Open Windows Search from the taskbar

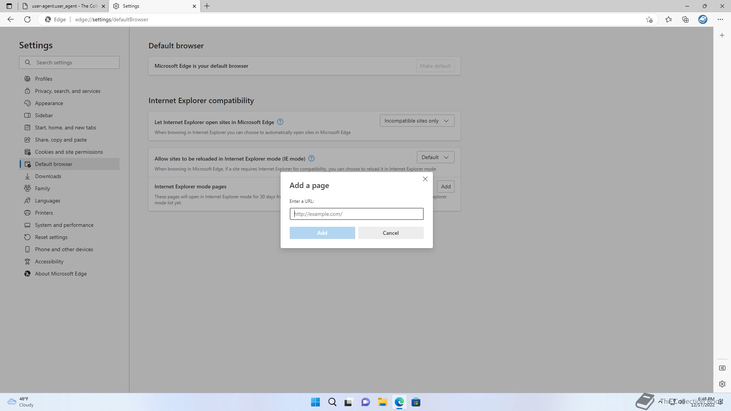coord(332,402)
